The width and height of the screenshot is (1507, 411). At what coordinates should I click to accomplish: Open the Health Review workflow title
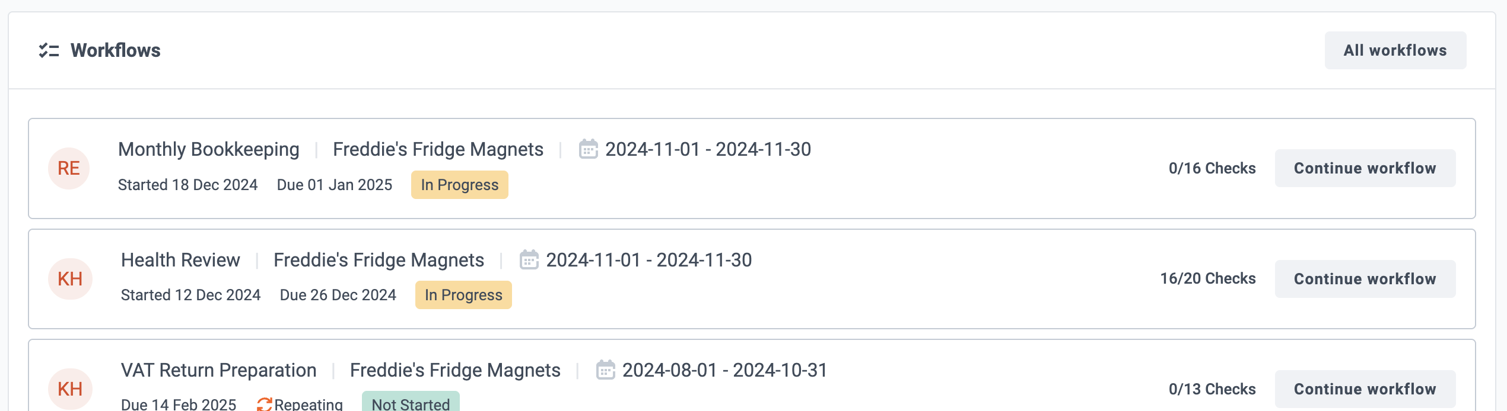180,260
